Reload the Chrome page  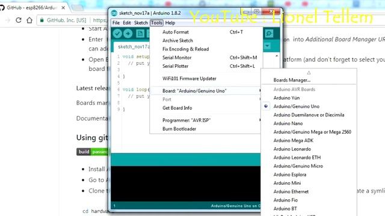click(x=19, y=20)
